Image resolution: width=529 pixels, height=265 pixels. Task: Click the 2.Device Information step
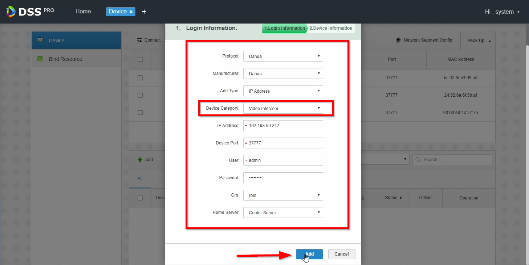tap(331, 28)
